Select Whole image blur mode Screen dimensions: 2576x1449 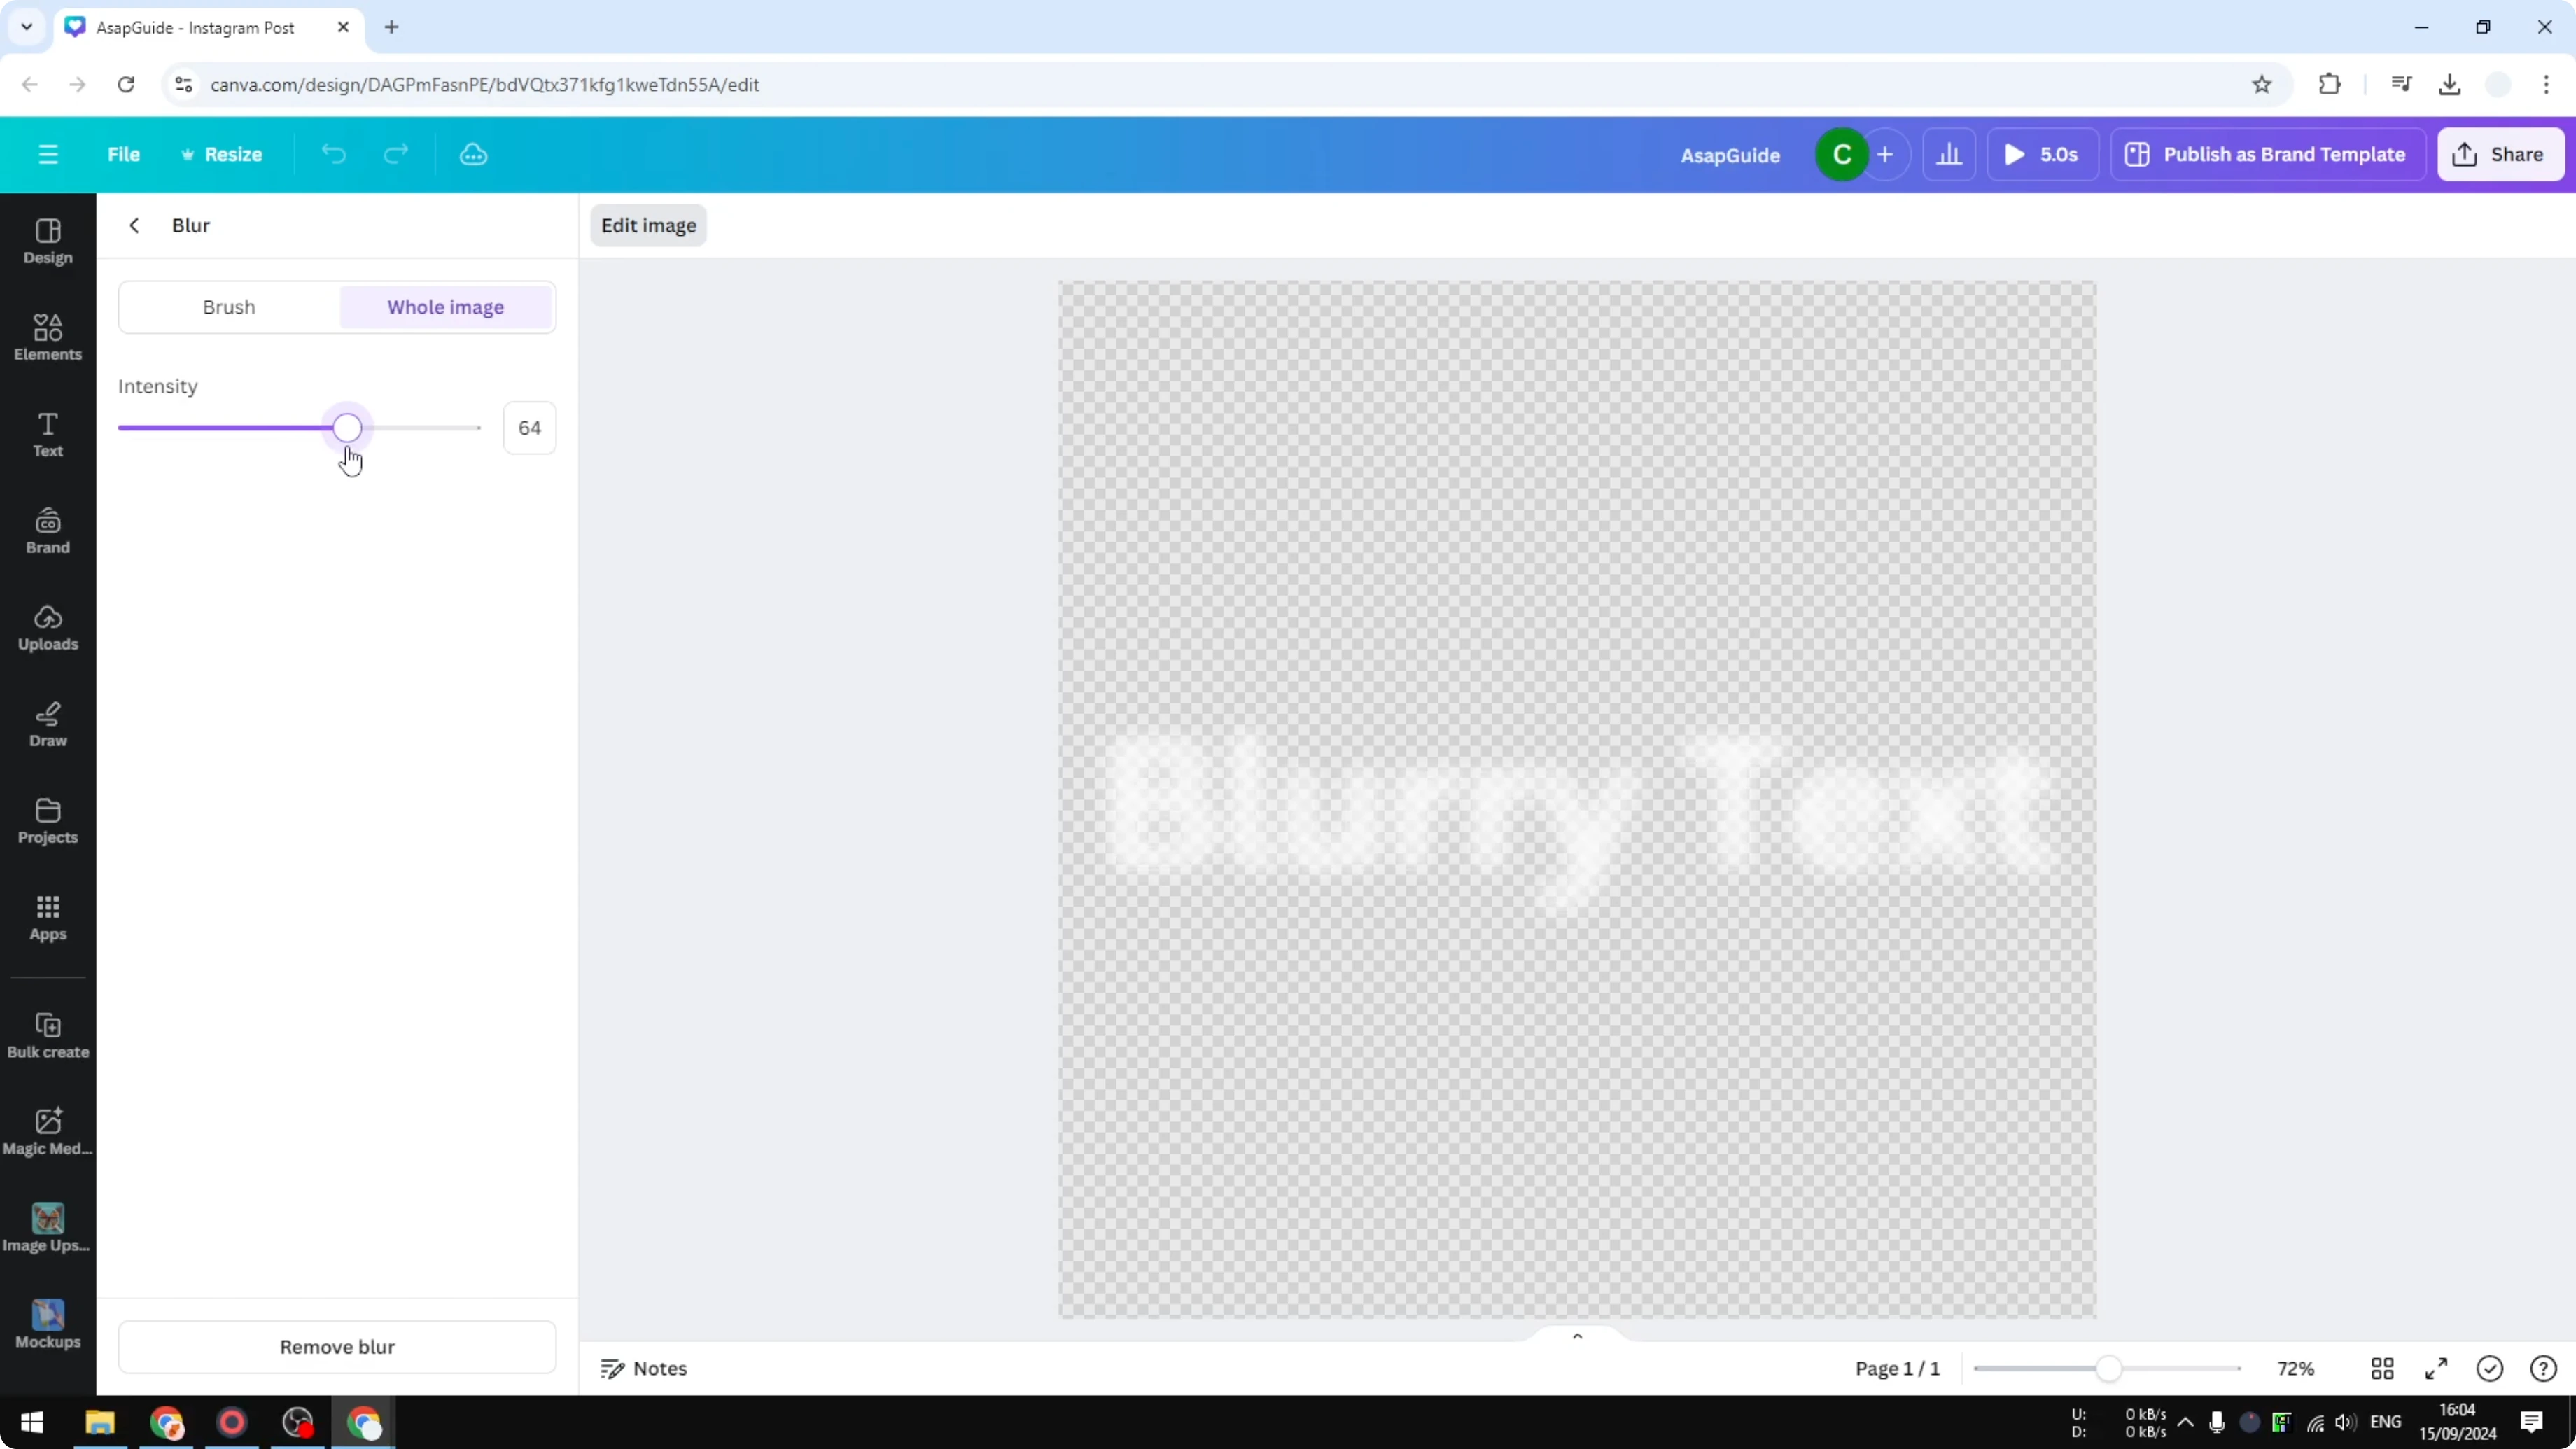point(446,307)
